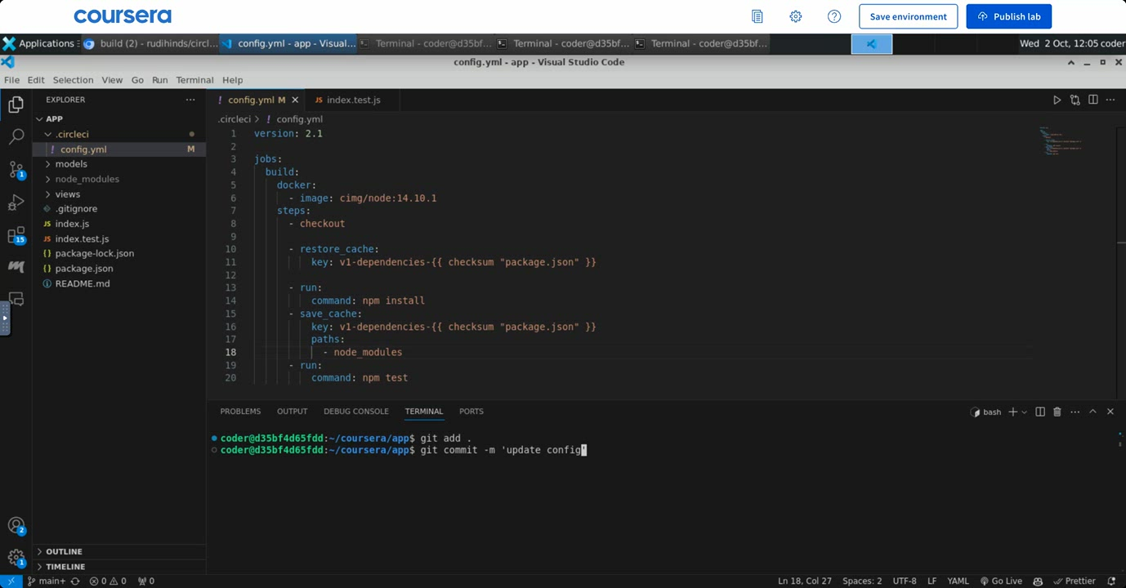Expand the models folder
This screenshot has height=588, width=1126.
click(x=71, y=164)
